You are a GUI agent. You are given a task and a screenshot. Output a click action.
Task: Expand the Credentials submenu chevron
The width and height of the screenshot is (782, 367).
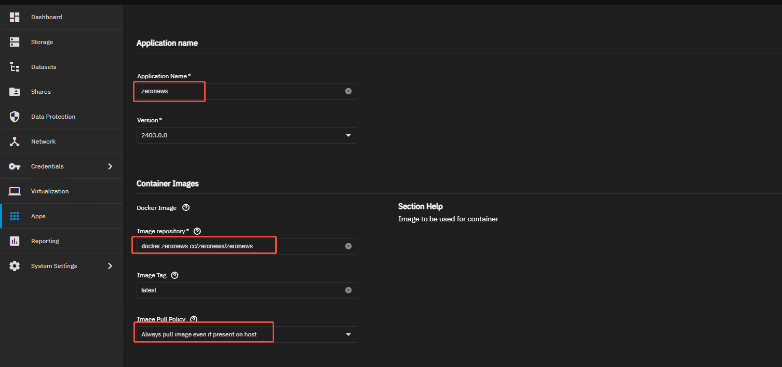[x=110, y=166]
